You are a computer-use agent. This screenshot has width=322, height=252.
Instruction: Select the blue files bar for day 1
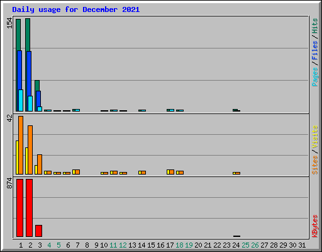click(19, 70)
